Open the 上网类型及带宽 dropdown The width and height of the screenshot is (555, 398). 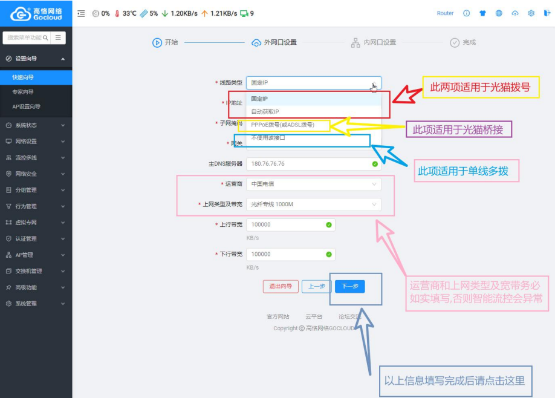pos(313,204)
